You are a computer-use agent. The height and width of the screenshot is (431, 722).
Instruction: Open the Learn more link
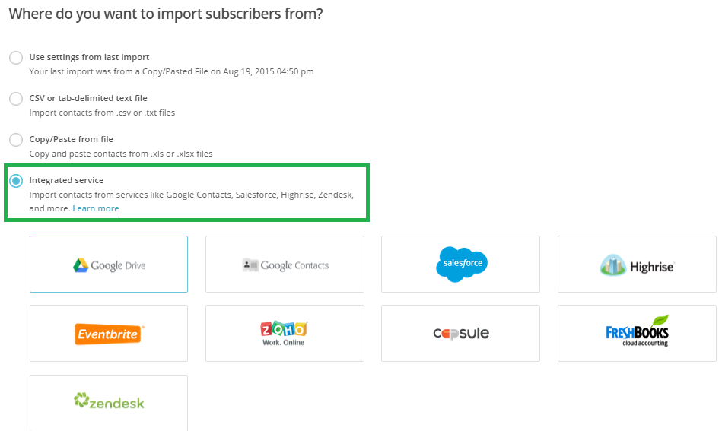(x=96, y=208)
